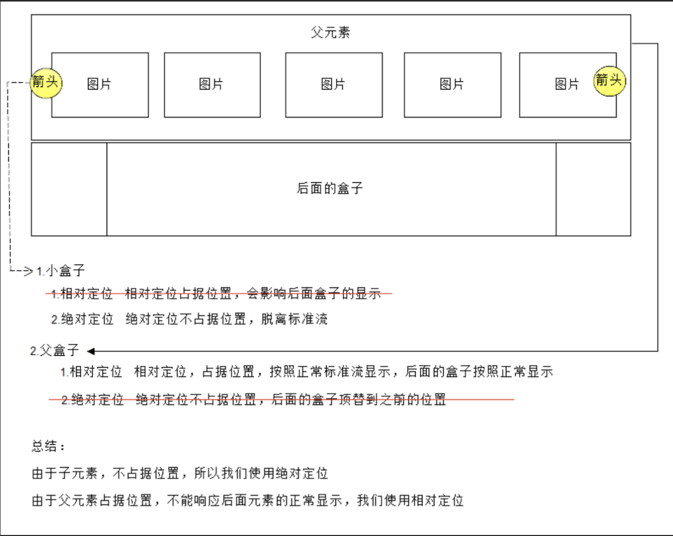Click the 2.父盒子 heading
The image size is (673, 536).
point(54,351)
